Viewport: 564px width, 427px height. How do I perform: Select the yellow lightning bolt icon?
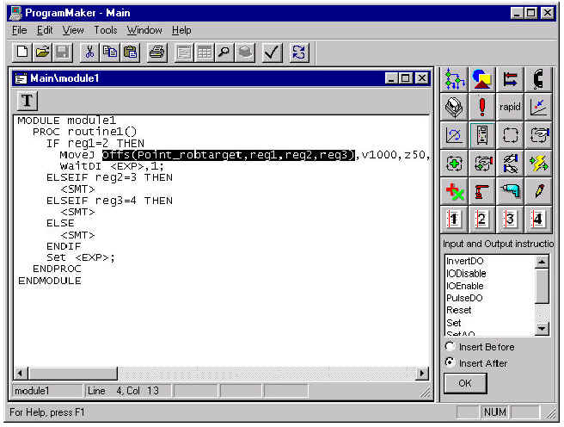(x=538, y=163)
